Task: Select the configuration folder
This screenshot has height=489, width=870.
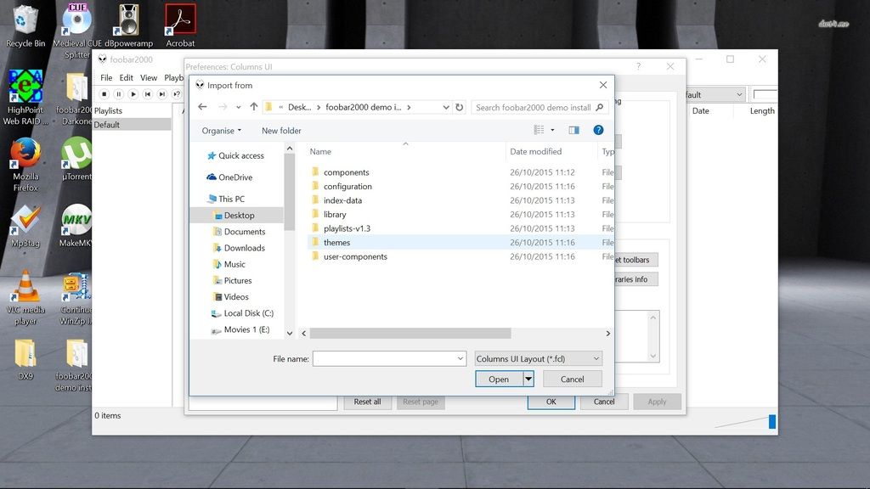Action: coord(460,186)
